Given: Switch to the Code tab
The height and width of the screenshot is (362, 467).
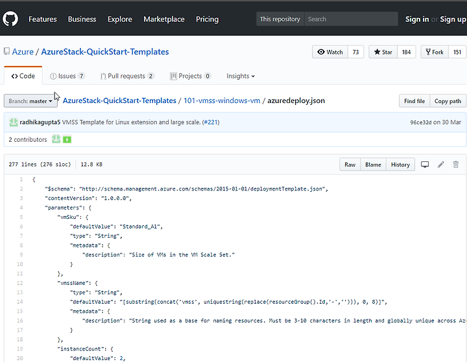Looking at the screenshot, I should pos(23,76).
